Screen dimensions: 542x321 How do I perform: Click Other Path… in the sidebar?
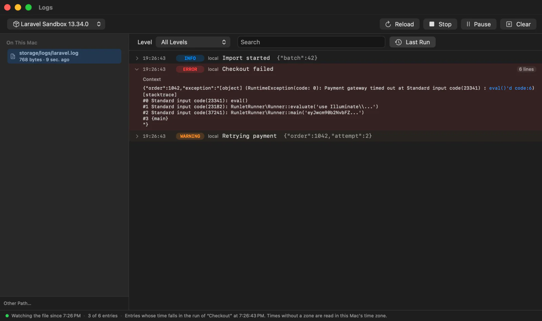click(x=18, y=303)
